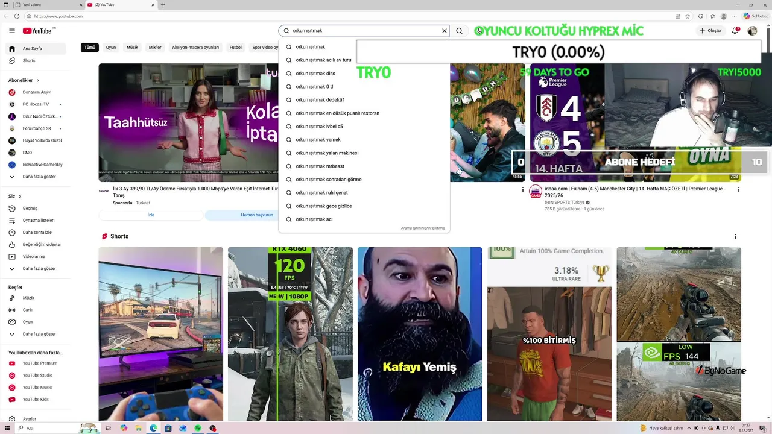Viewport: 772px width, 434px height.
Task: Choose suggestion 'orkun ışıtmak yemek'
Action: [x=364, y=140]
